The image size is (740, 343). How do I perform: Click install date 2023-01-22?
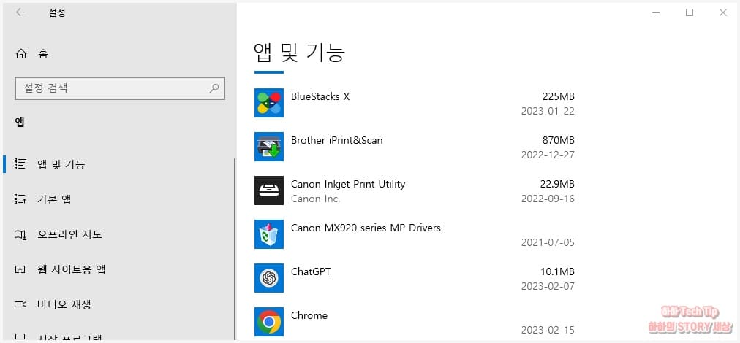pos(548,111)
